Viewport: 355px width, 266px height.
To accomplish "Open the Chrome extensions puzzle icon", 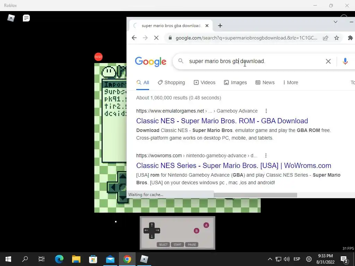I will pos(350,38).
